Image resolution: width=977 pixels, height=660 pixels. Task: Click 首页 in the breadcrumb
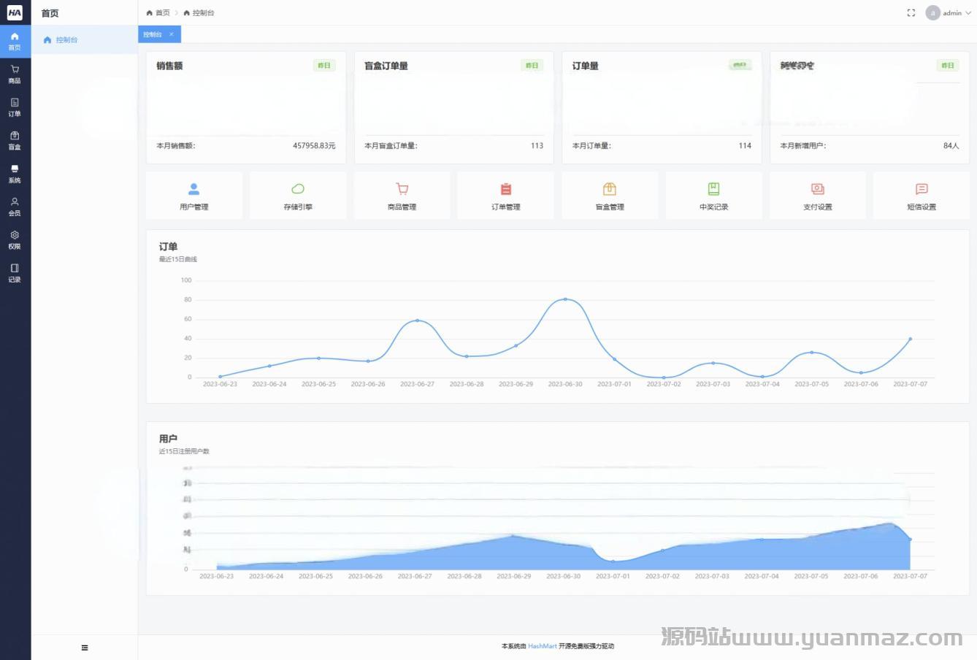coord(158,13)
